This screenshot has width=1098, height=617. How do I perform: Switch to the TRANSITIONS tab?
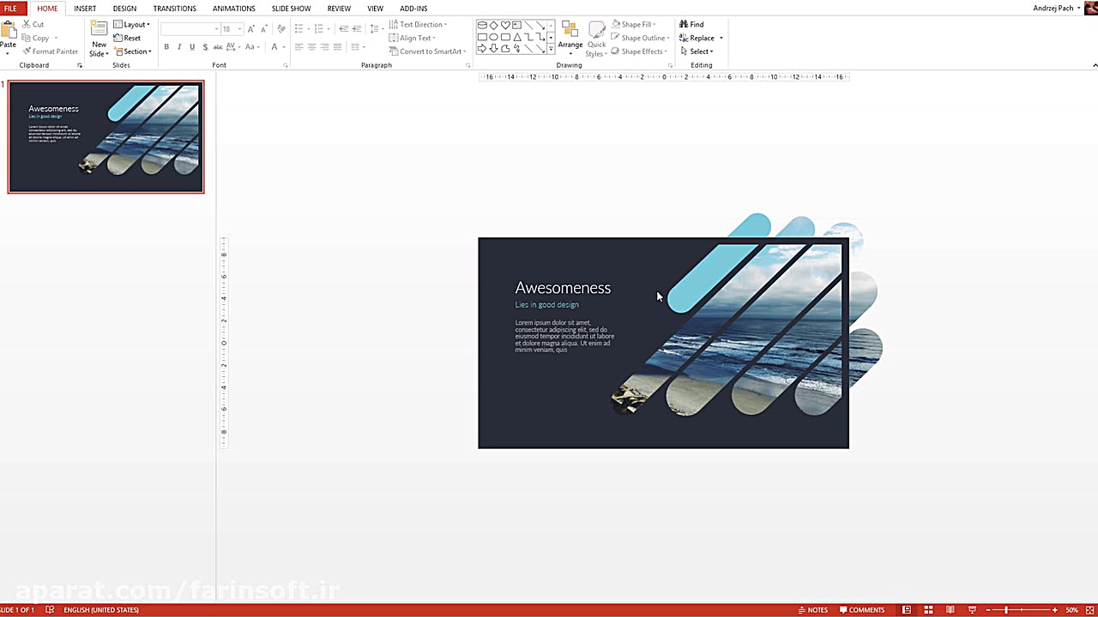coord(174,9)
